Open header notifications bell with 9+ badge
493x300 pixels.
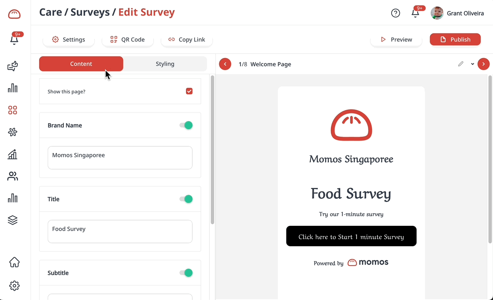pyautogui.click(x=415, y=13)
